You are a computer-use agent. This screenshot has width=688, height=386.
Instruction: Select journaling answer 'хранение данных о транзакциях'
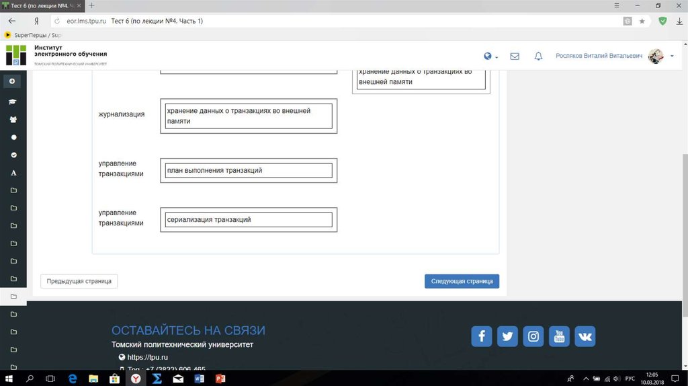pyautogui.click(x=249, y=116)
